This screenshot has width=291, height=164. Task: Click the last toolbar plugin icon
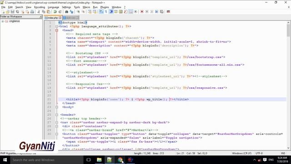168,12
